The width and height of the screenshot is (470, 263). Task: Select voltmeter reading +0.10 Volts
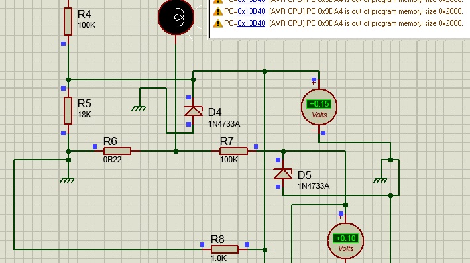click(x=345, y=241)
